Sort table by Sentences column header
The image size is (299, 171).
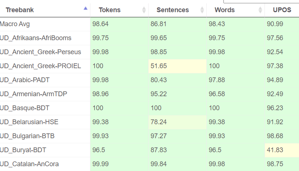173,10
